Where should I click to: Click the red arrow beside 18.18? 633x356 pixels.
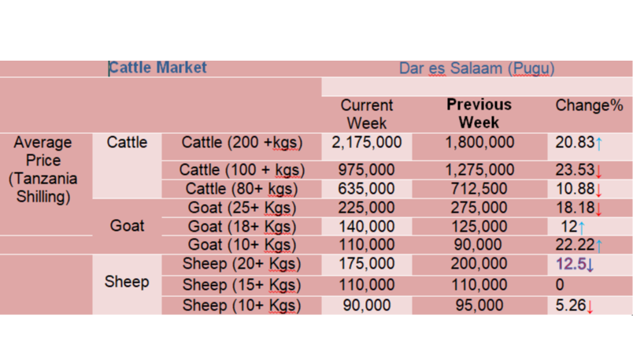coord(598,209)
